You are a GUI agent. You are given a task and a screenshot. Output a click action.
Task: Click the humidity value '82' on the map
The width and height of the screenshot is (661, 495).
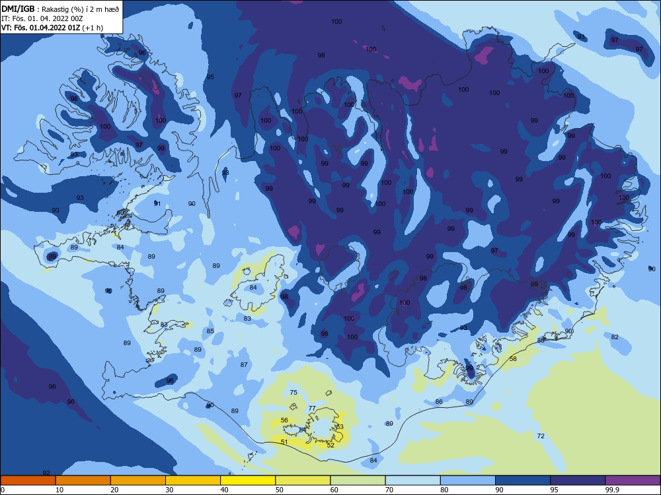click(x=615, y=337)
